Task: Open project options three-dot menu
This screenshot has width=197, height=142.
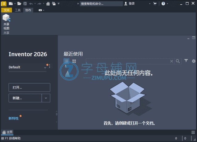Action: point(50,66)
